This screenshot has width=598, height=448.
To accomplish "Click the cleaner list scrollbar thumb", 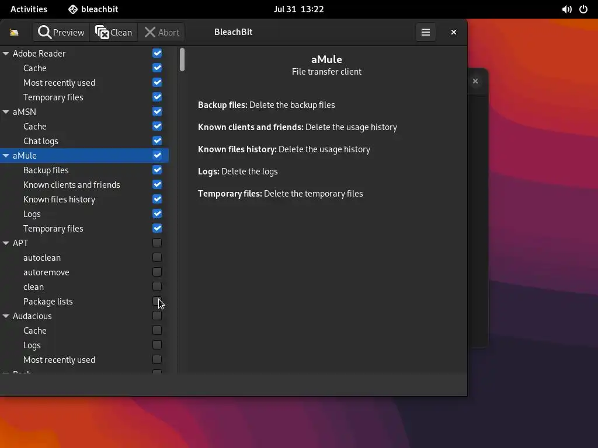I will 182,60.
